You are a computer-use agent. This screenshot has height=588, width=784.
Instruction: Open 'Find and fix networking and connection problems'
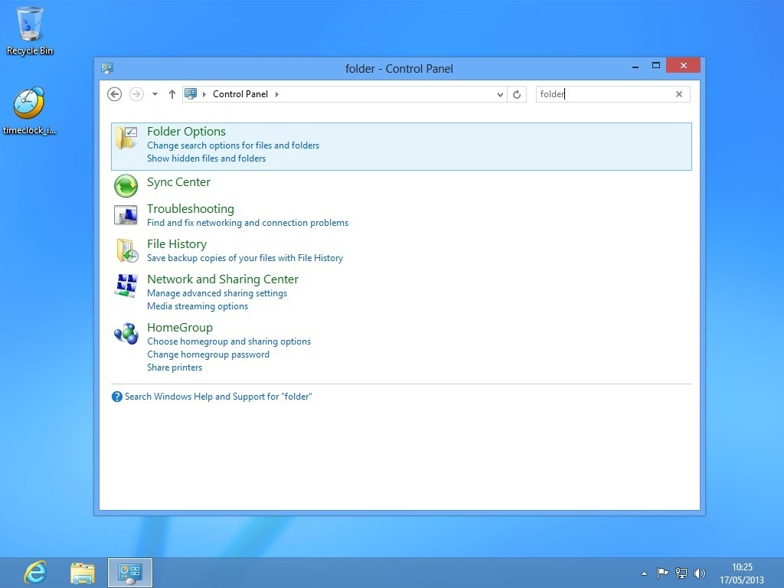pyautogui.click(x=247, y=223)
